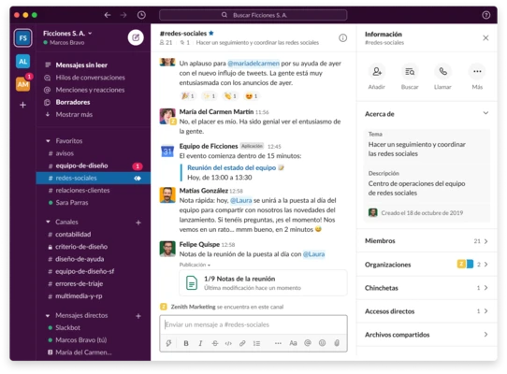Go forward with the right arrow
The height and width of the screenshot is (374, 507).
[x=123, y=15]
